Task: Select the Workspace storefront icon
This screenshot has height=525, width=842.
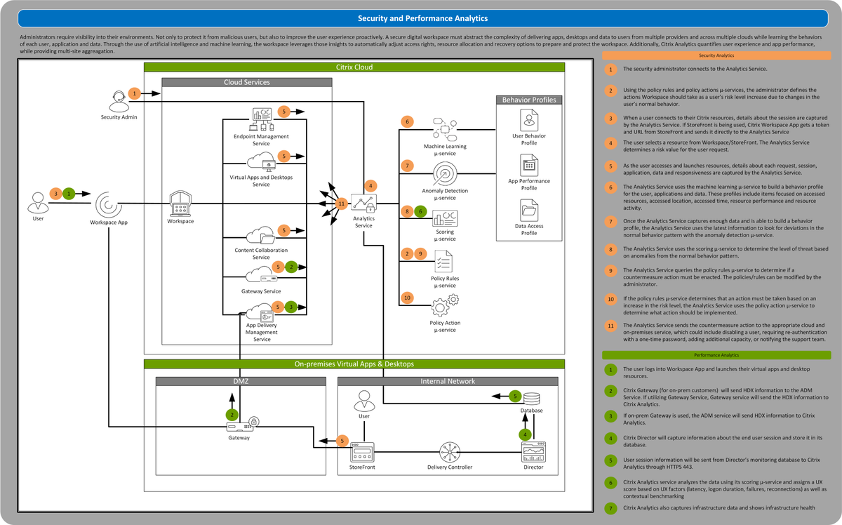Action: (180, 204)
